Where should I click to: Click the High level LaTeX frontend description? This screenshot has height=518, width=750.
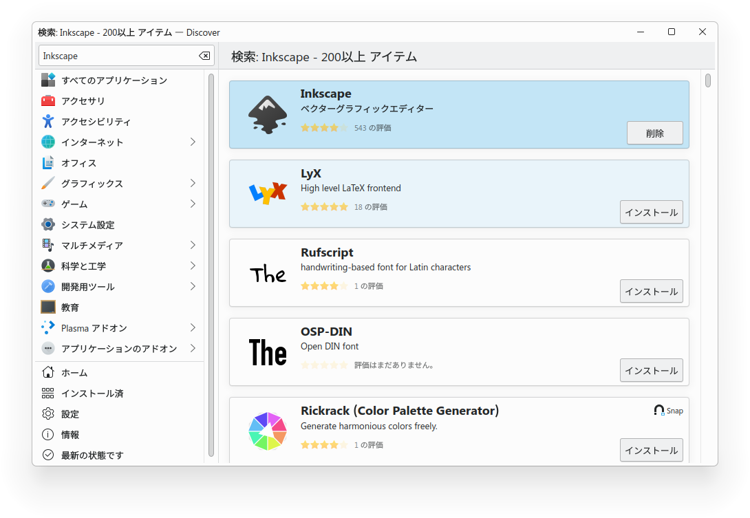coord(351,188)
